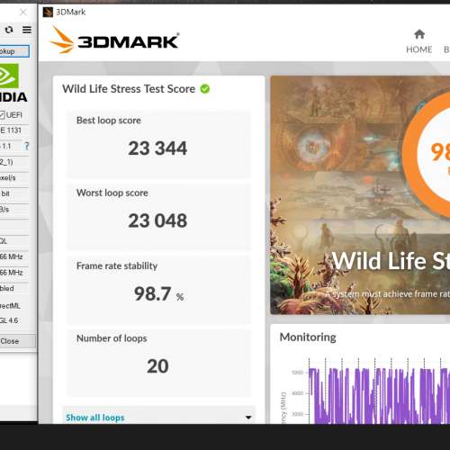This screenshot has height=450, width=450.
Task: Click the Show all loops arrow
Action: [x=248, y=418]
